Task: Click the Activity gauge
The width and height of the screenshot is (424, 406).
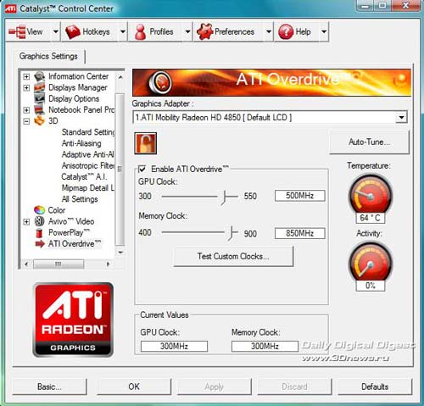Action: coord(371,263)
